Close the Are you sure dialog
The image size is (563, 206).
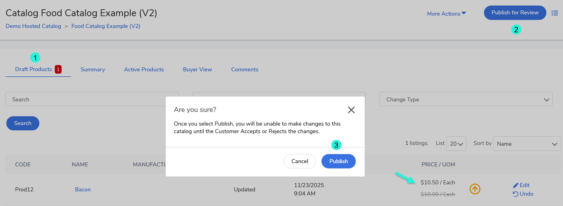tap(351, 110)
